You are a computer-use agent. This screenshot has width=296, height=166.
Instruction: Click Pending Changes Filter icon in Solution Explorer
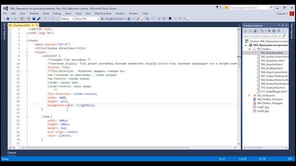point(262,31)
